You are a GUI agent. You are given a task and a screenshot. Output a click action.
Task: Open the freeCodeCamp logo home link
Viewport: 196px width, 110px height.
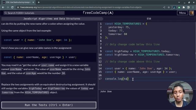pos(98,13)
